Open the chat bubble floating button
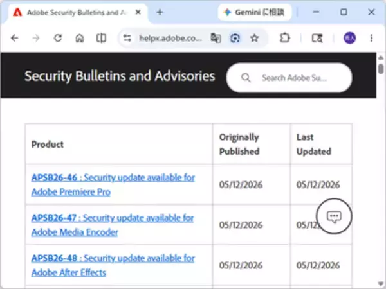The width and height of the screenshot is (386, 289). tap(334, 216)
